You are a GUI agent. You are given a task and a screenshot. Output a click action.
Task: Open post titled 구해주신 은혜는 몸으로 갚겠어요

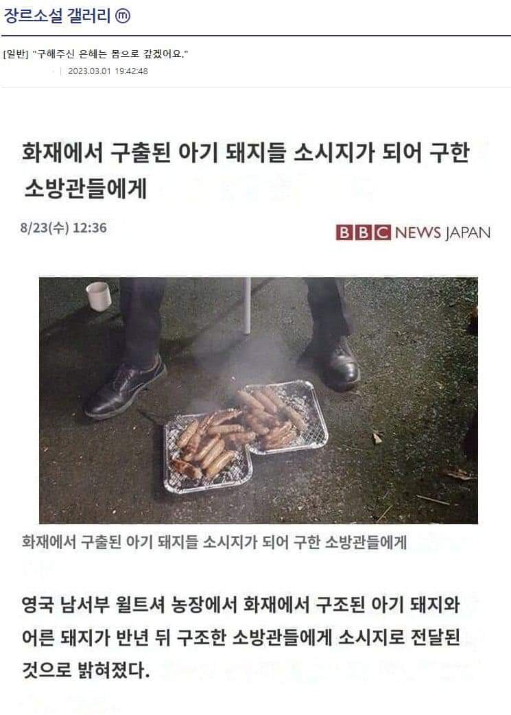(x=110, y=54)
